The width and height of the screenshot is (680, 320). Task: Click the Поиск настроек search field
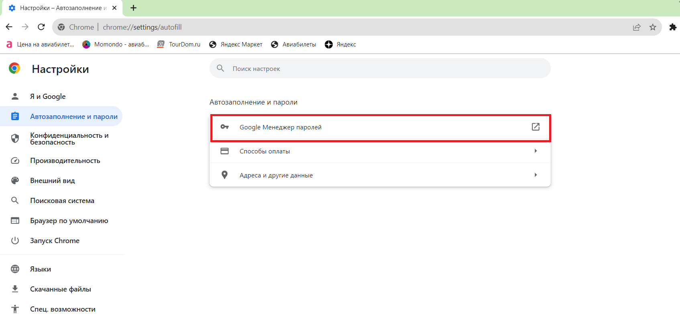pyautogui.click(x=380, y=68)
